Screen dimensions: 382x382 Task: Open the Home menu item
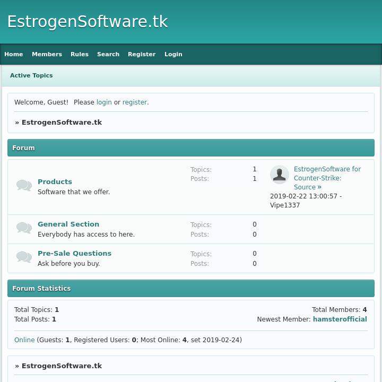[x=14, y=54]
